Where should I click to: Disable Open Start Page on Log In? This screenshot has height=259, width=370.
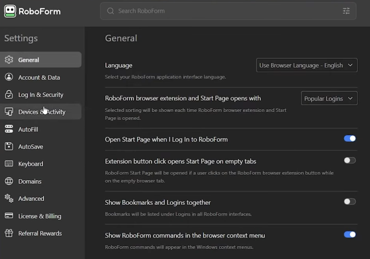[x=350, y=138]
